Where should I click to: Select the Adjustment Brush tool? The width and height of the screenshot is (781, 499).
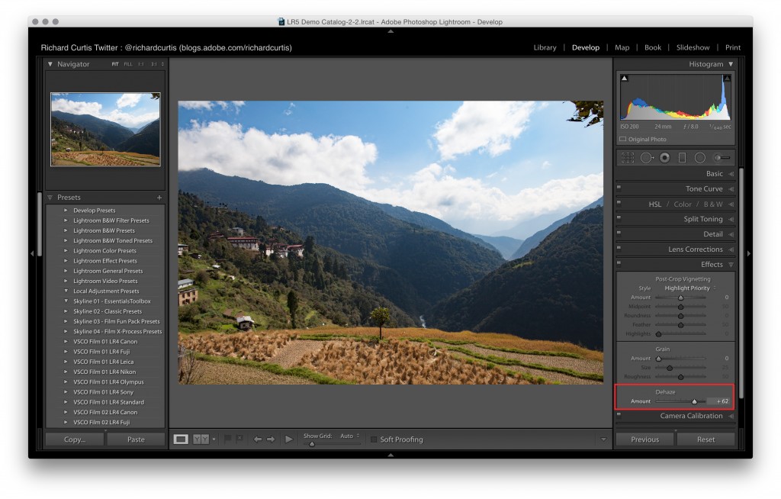click(x=721, y=158)
